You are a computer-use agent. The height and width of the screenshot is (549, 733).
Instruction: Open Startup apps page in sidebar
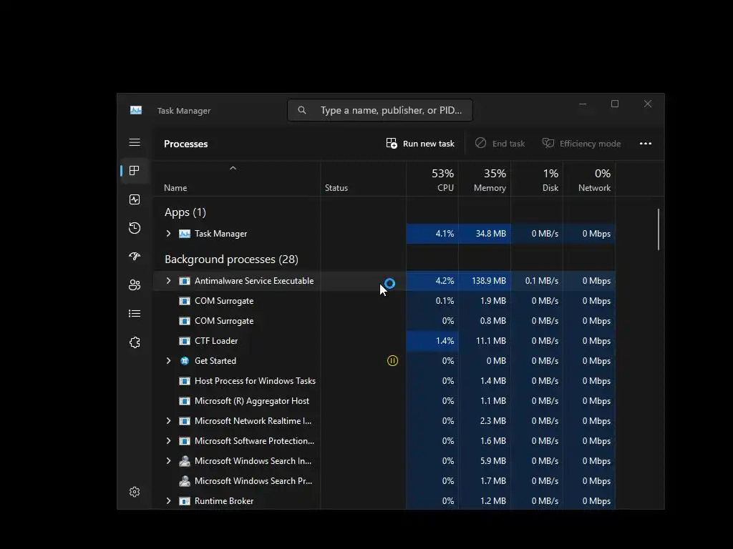tap(135, 257)
